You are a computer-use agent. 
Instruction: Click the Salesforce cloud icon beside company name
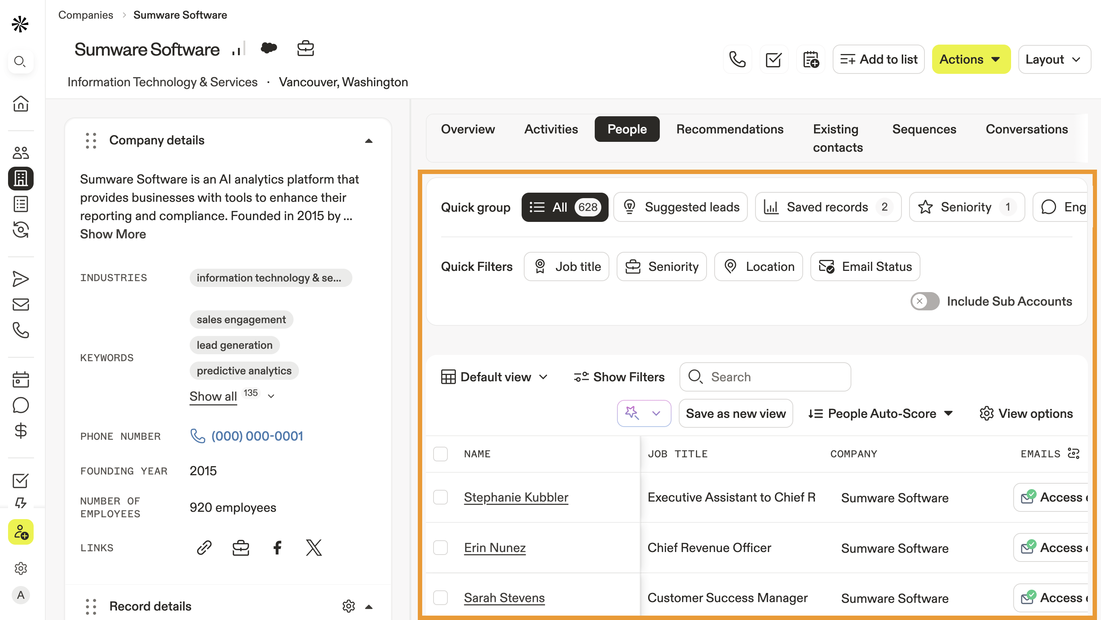[269, 48]
